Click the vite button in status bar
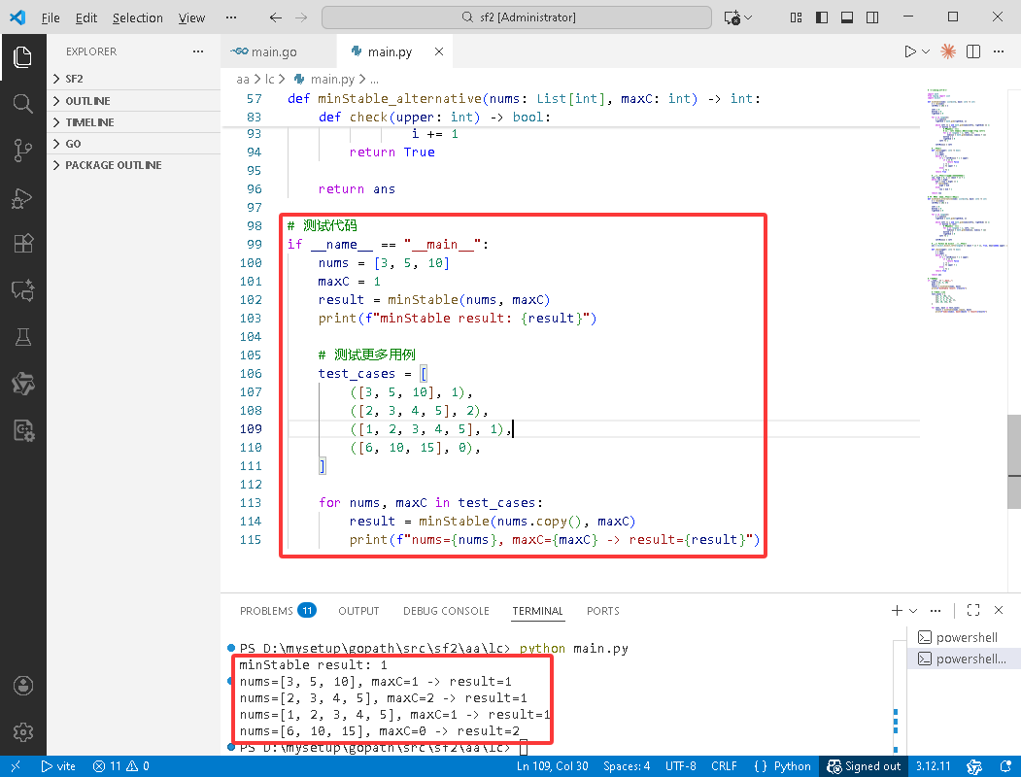The width and height of the screenshot is (1021, 777). pyautogui.click(x=58, y=766)
